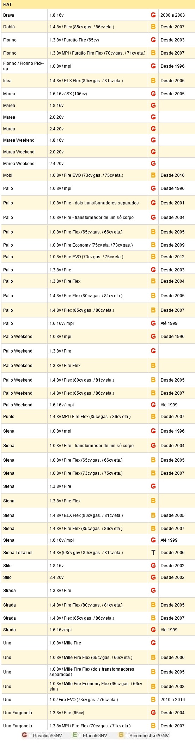Click the red G Gasolina/GNV legend icon
The width and height of the screenshot is (195, 744).
(24, 735)
